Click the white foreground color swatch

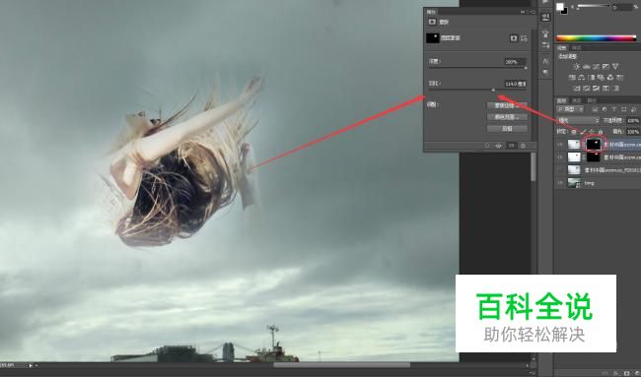pos(560,7)
